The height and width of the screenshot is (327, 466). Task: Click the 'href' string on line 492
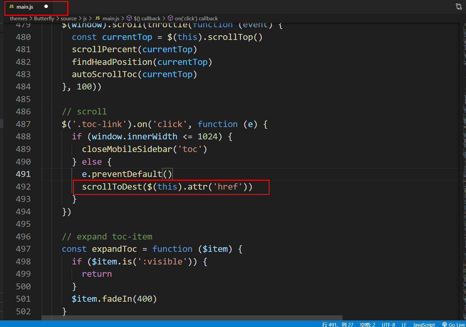click(228, 187)
